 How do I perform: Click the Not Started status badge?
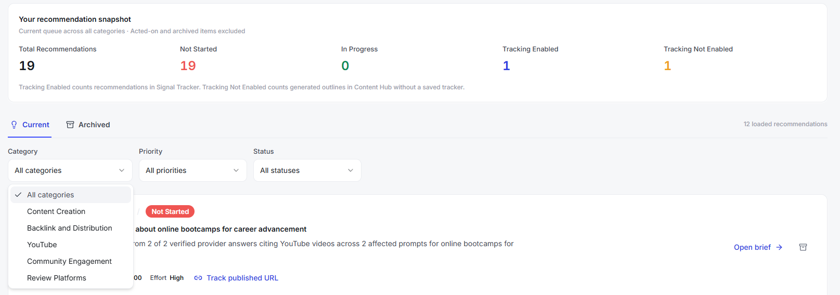point(170,211)
